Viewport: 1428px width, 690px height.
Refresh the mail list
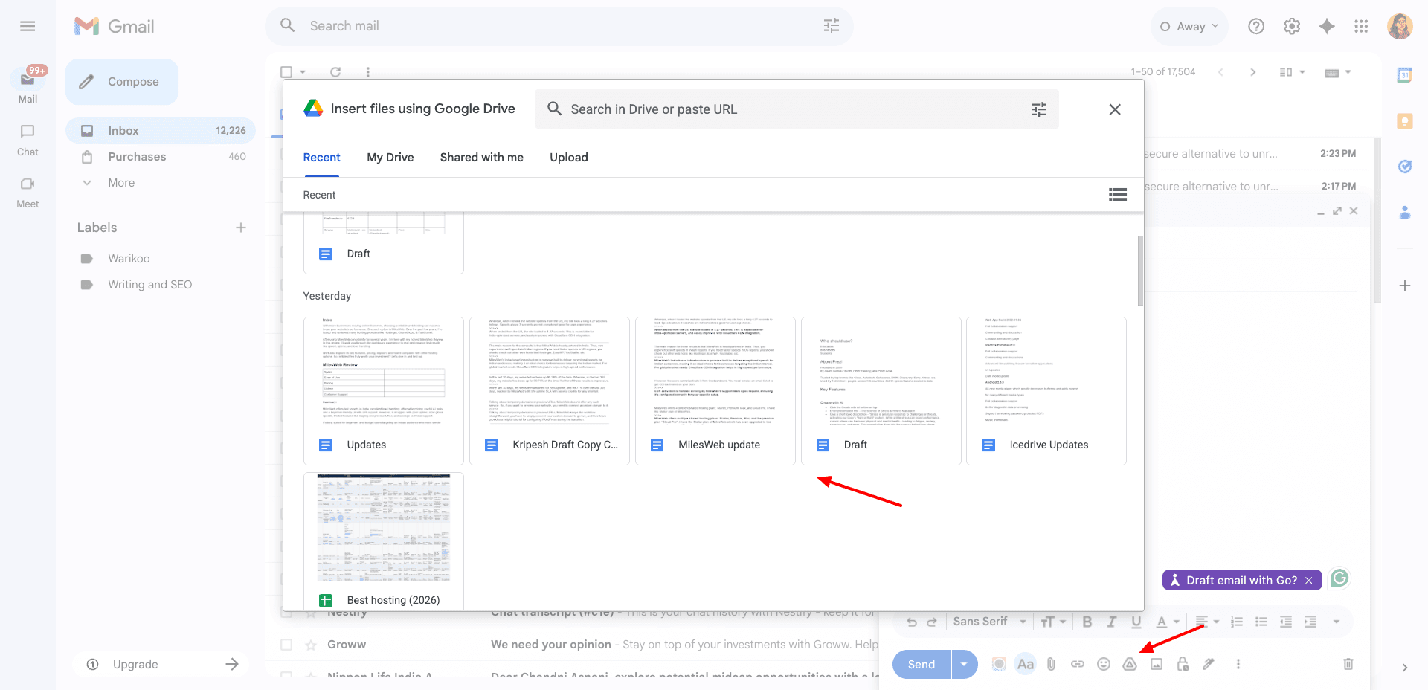335,72
